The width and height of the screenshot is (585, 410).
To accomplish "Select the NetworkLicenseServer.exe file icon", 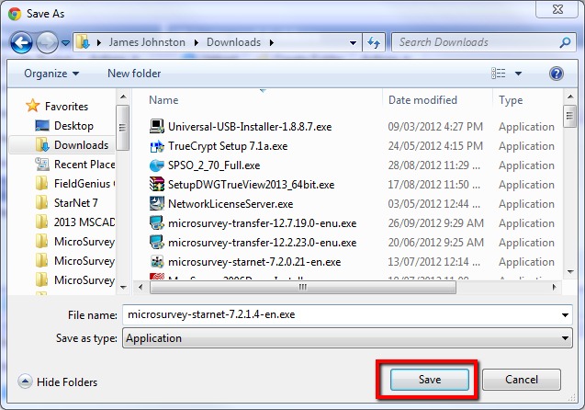I will (x=157, y=204).
